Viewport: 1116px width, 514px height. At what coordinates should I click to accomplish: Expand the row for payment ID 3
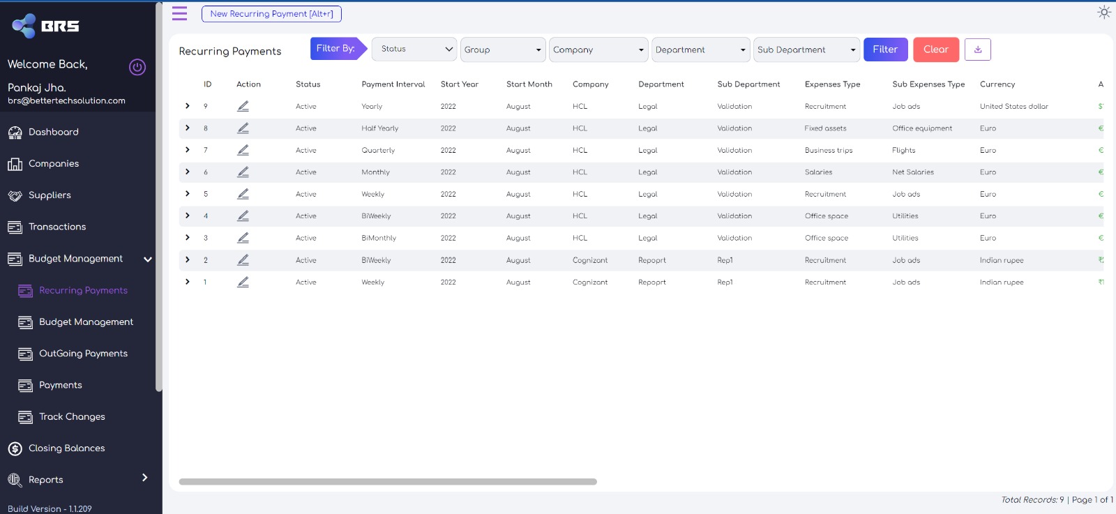(x=188, y=238)
